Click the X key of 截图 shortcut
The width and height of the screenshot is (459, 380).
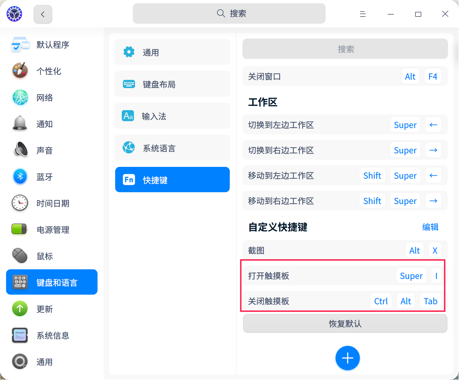coord(435,250)
